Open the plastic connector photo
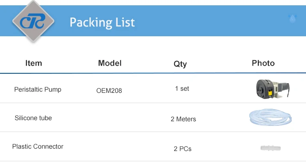Viewport: 306px width, 167px height. [x=270, y=148]
